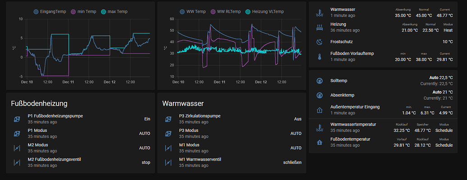
Task: Click the Außentemperatur Eingang house icon
Action: [x=319, y=110]
